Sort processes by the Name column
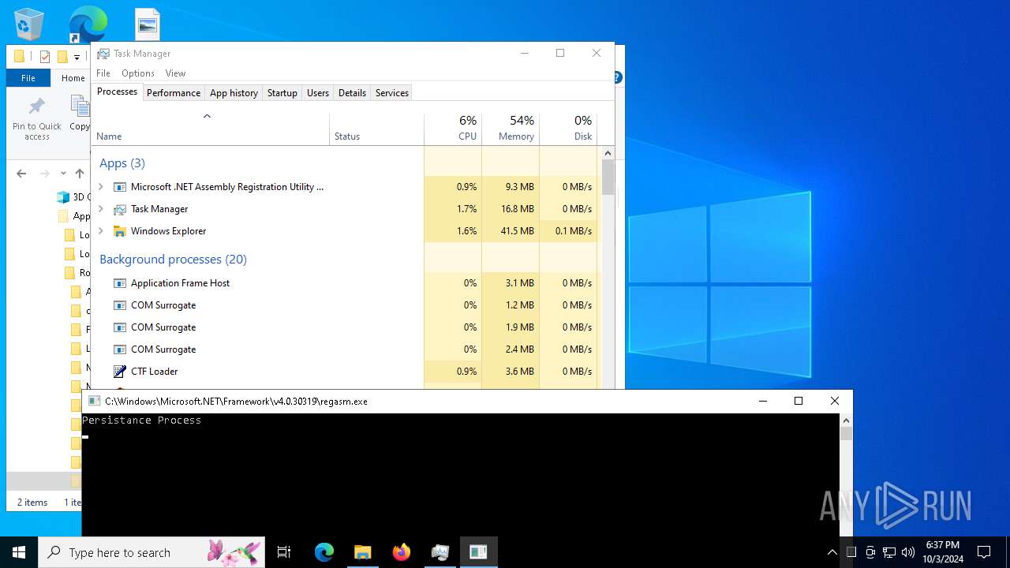This screenshot has width=1010, height=568. coord(211,129)
